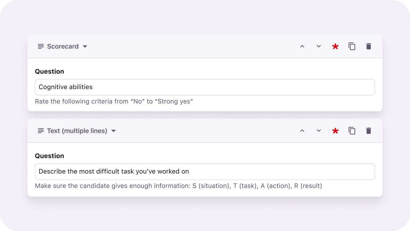Move the Scorecard question down
The height and width of the screenshot is (231, 410).
point(319,46)
